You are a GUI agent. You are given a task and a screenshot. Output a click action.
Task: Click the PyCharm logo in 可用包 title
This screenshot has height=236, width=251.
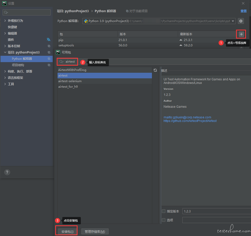click(x=58, y=52)
